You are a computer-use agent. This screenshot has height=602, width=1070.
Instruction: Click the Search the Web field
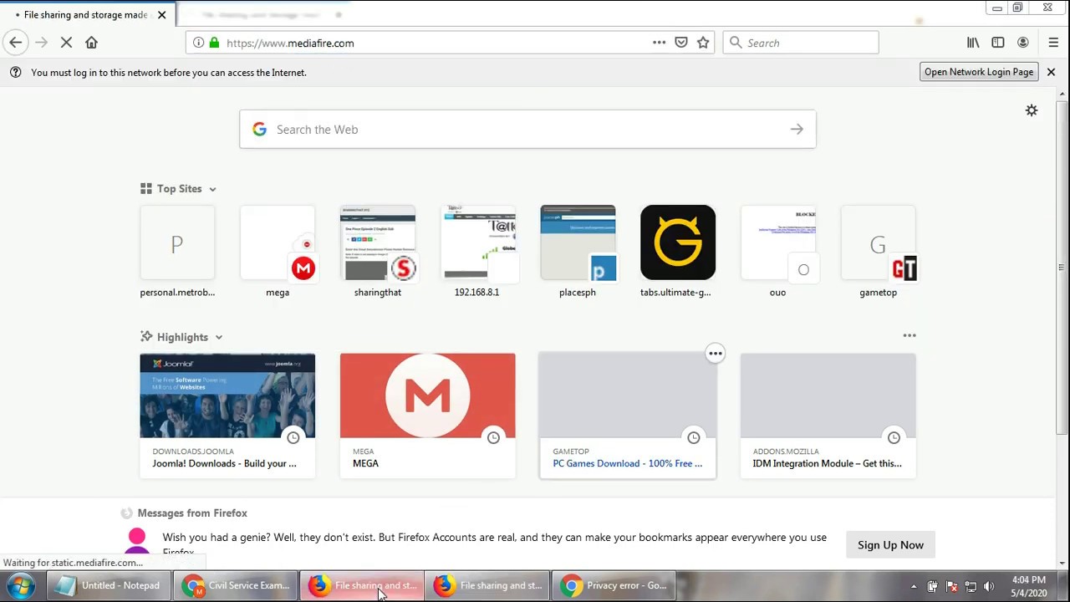(527, 130)
